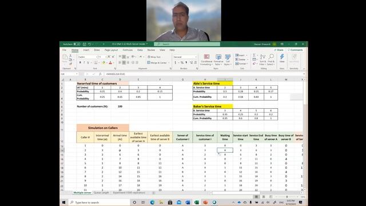Open the Data tab
This screenshot has width=366, height=206.
tap(140, 50)
